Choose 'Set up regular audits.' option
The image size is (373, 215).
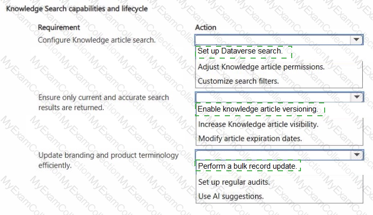click(x=234, y=182)
